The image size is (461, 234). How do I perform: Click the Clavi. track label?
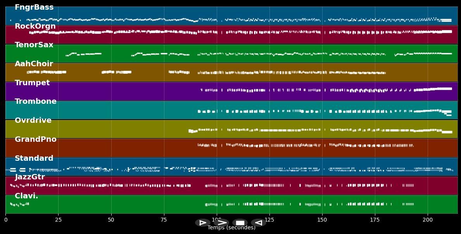[x=26, y=196]
